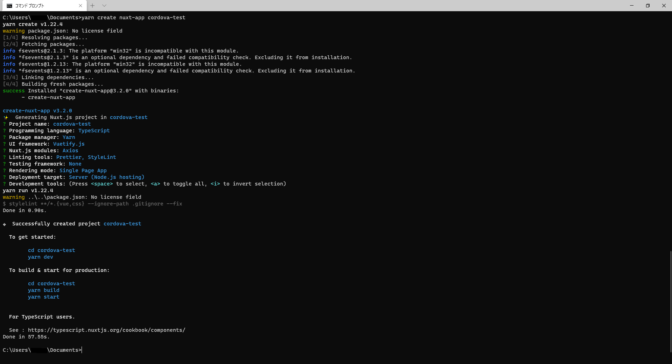
Task: Click the stylelint command line text
Action: 92,204
